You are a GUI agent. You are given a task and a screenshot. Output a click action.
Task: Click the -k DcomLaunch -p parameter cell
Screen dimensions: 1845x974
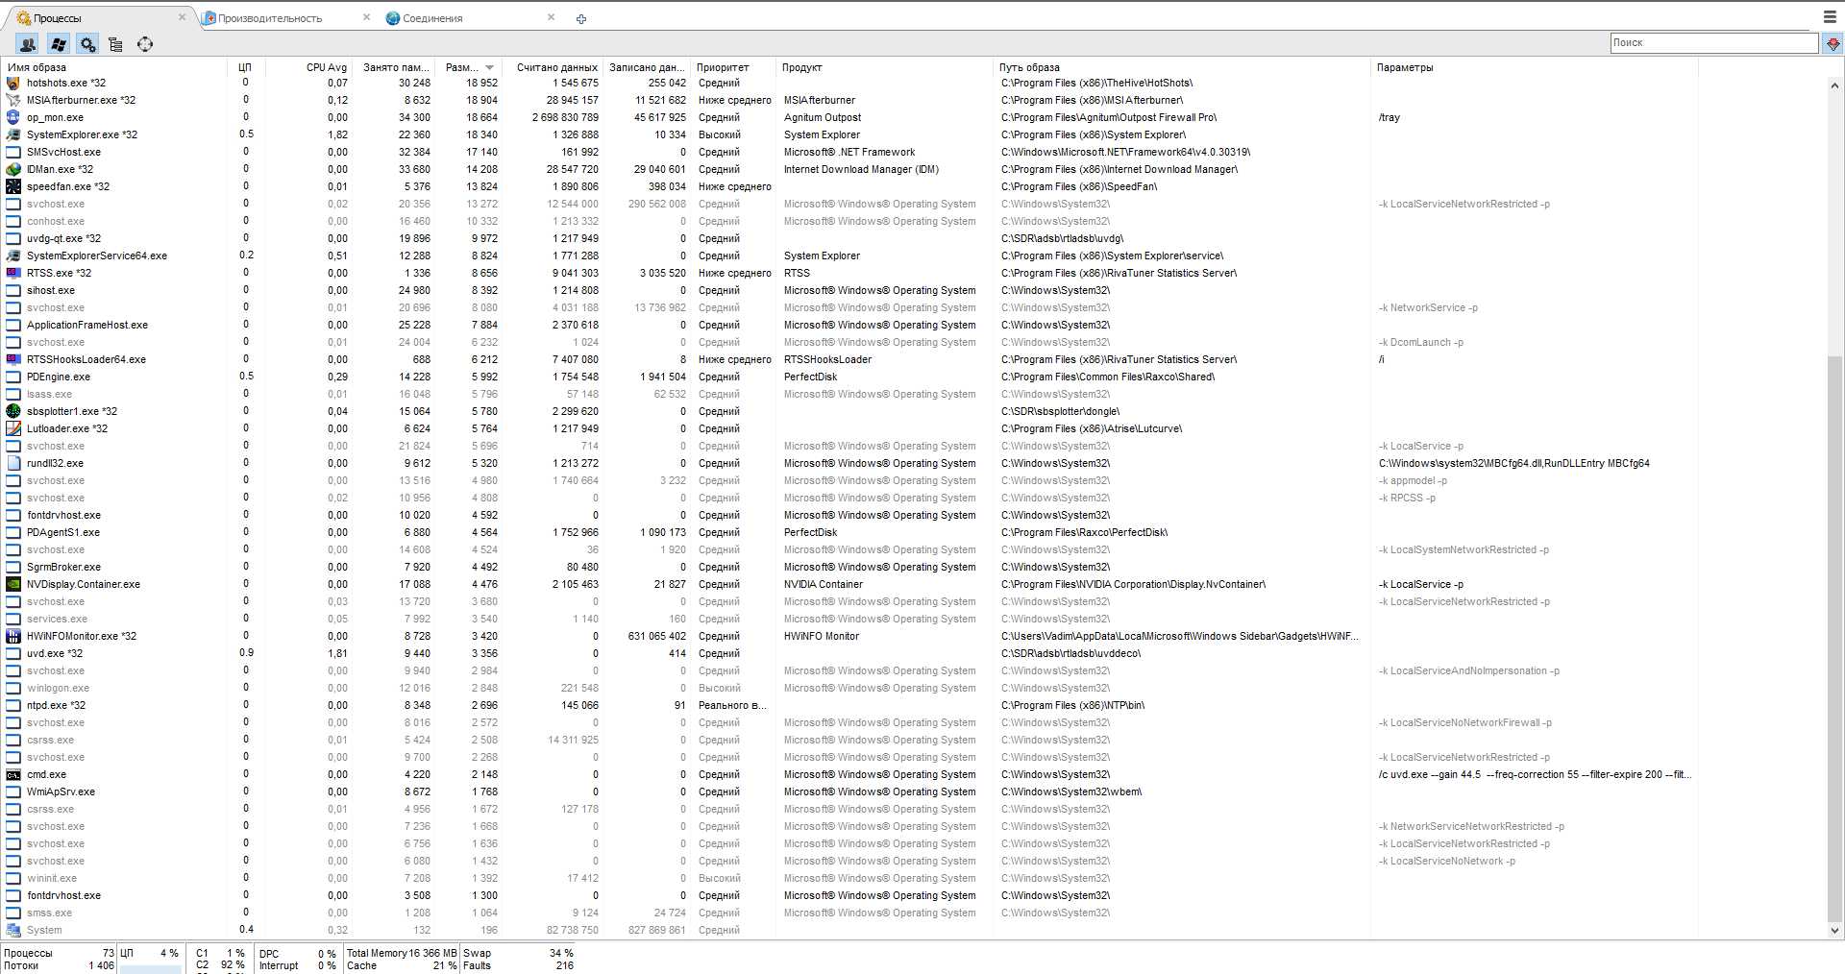1421,342
